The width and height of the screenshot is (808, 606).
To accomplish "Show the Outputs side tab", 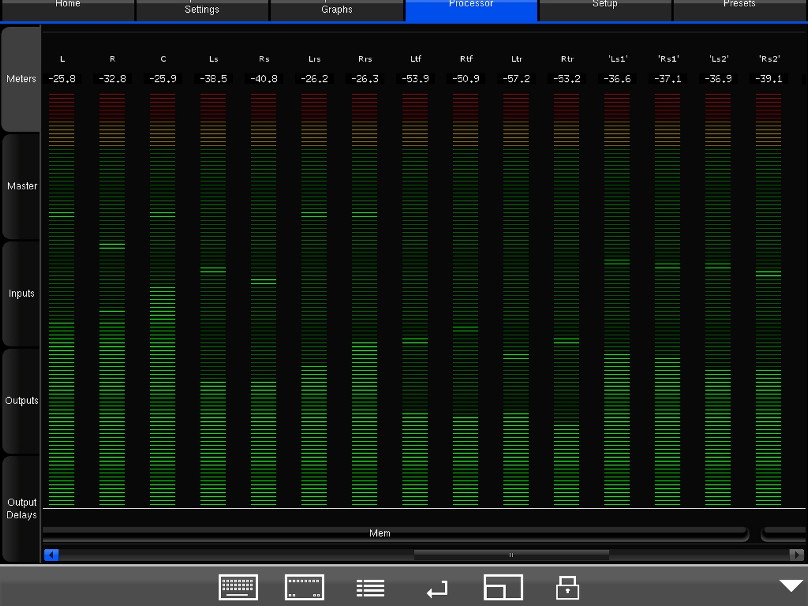I will click(x=21, y=401).
